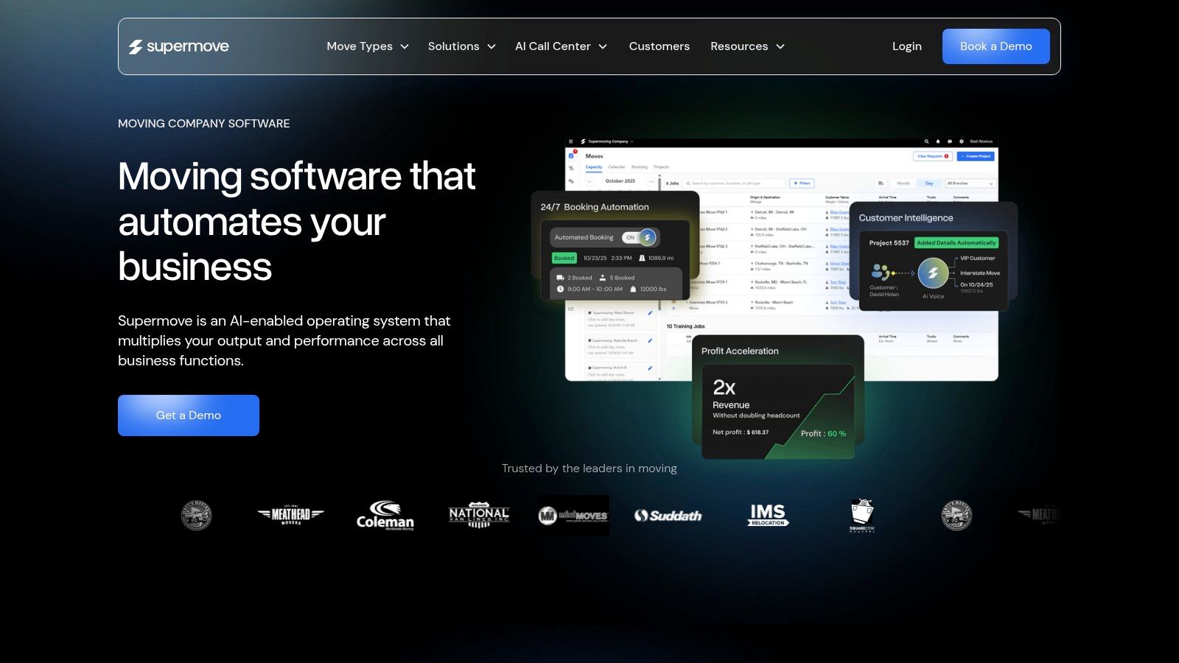Image resolution: width=1179 pixels, height=663 pixels.
Task: Click the IMS Relocation logo
Action: click(768, 515)
